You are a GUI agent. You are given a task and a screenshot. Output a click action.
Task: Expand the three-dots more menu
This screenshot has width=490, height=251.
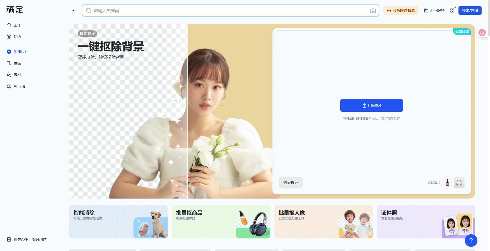pos(74,10)
